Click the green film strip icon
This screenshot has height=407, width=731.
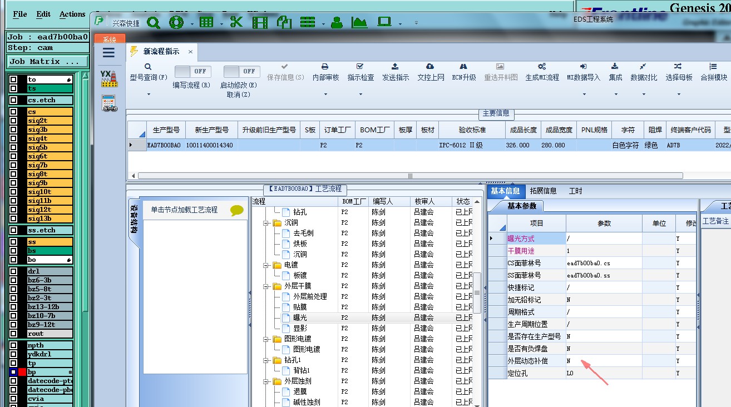pyautogui.click(x=260, y=22)
